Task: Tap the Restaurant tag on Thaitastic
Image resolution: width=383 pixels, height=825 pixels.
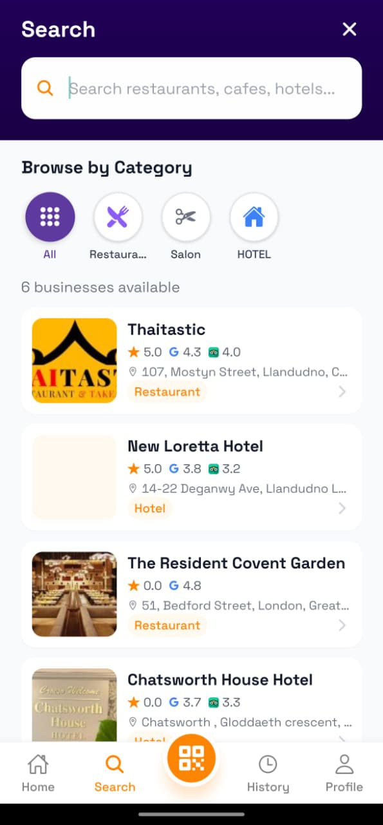Action: click(167, 391)
